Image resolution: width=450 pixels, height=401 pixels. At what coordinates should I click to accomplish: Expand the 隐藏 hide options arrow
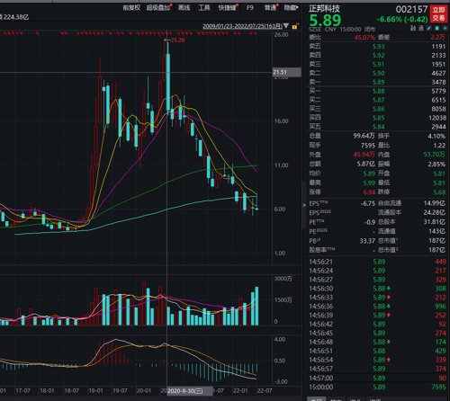[x=291, y=7]
